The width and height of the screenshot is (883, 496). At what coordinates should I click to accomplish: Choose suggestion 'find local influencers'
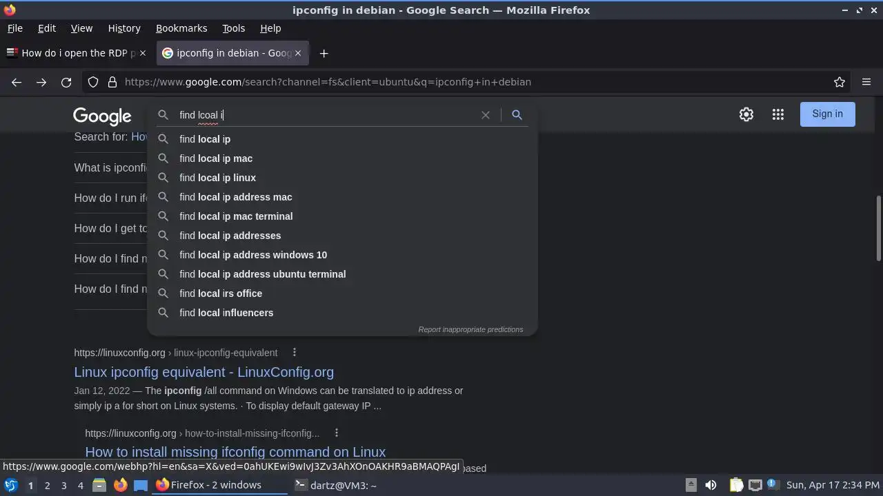[x=342, y=313]
